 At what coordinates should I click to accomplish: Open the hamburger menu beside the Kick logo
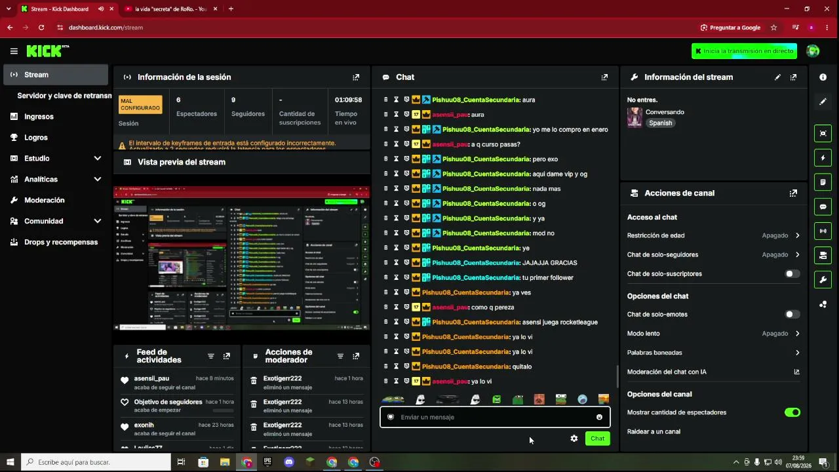click(14, 51)
